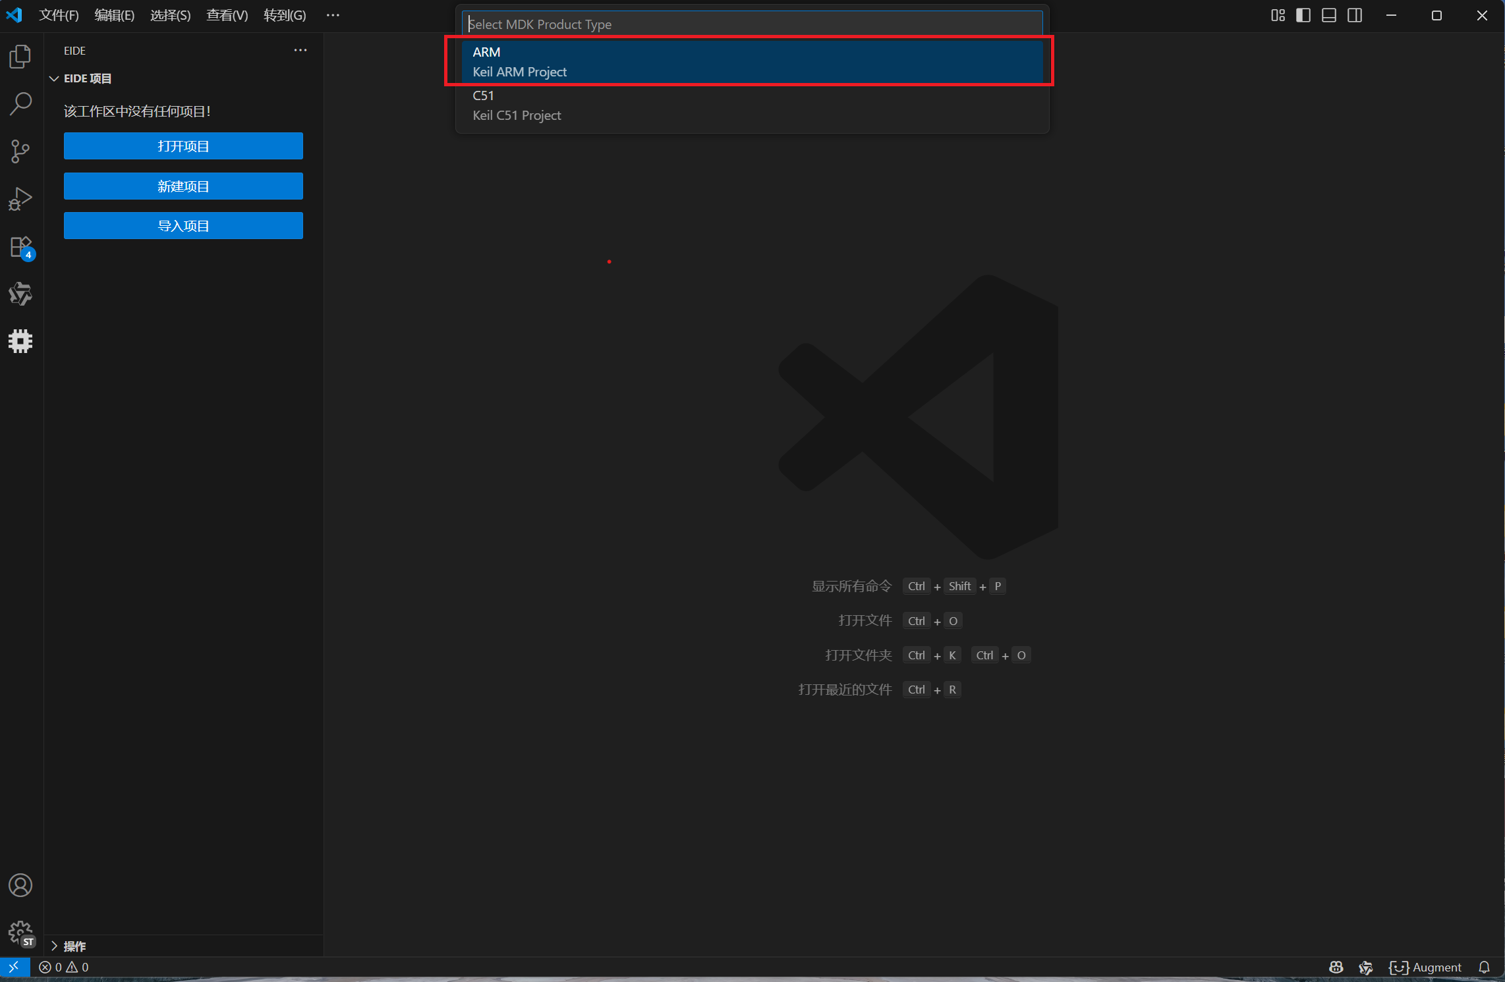Image resolution: width=1505 pixels, height=982 pixels.
Task: Open the EIDE chip icon view
Action: click(x=20, y=341)
